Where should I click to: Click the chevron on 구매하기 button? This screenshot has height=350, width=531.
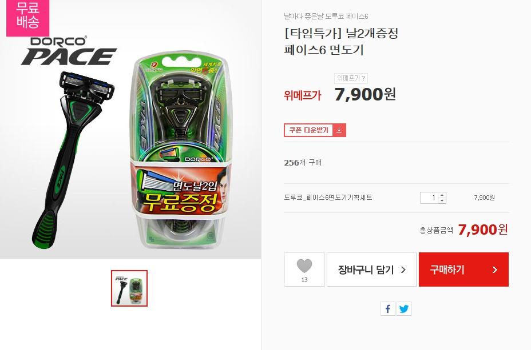(495, 269)
